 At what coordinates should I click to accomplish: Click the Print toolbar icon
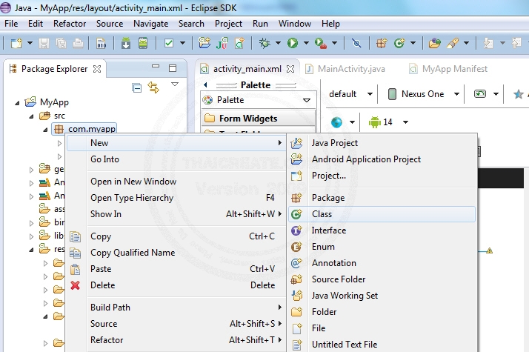(78, 43)
